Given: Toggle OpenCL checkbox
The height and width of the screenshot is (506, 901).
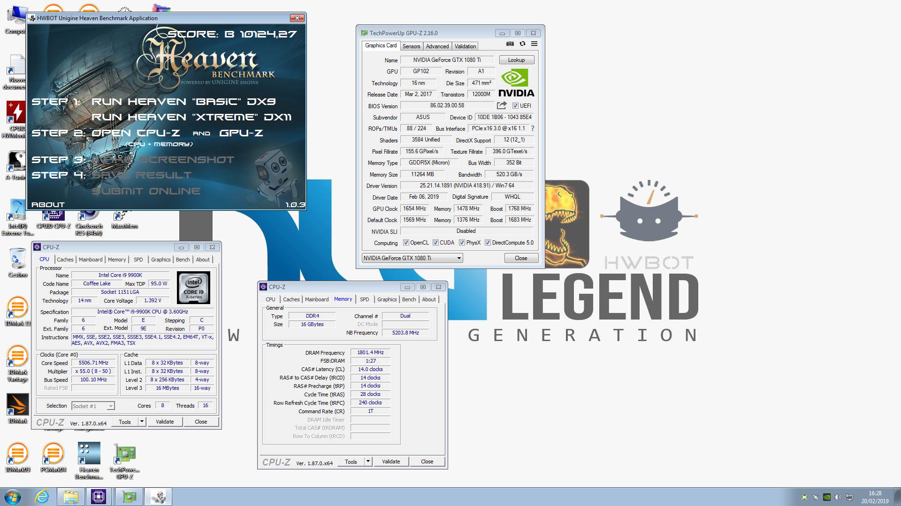Looking at the screenshot, I should [406, 243].
